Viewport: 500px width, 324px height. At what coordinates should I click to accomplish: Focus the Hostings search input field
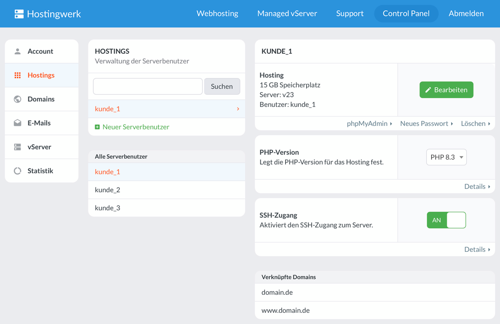point(147,86)
